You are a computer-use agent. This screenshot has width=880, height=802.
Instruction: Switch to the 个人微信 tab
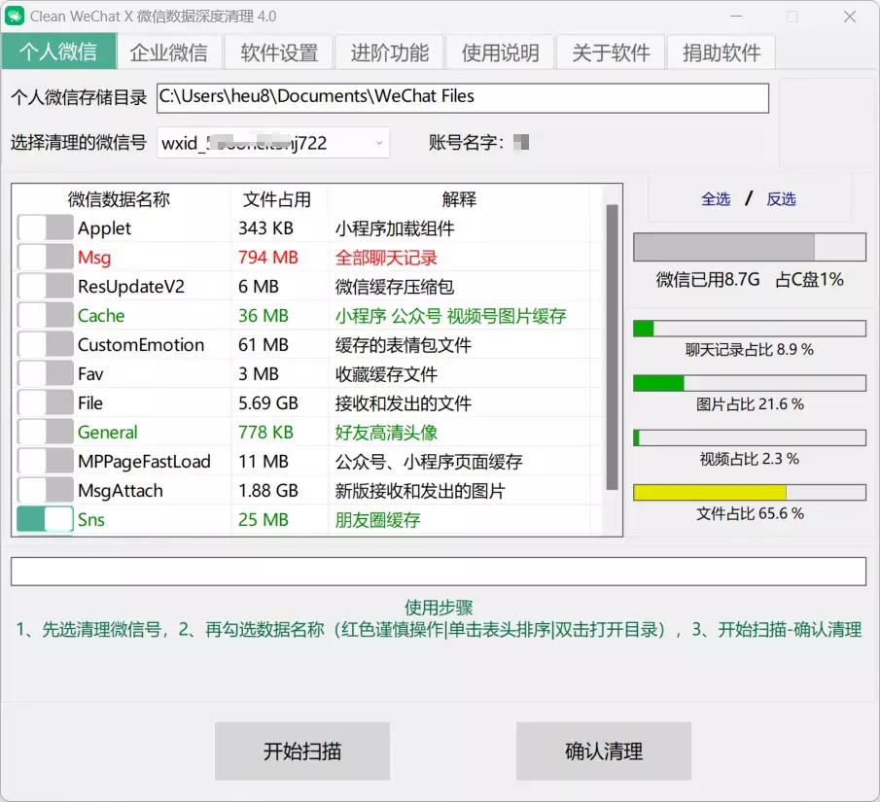pyautogui.click(x=59, y=52)
